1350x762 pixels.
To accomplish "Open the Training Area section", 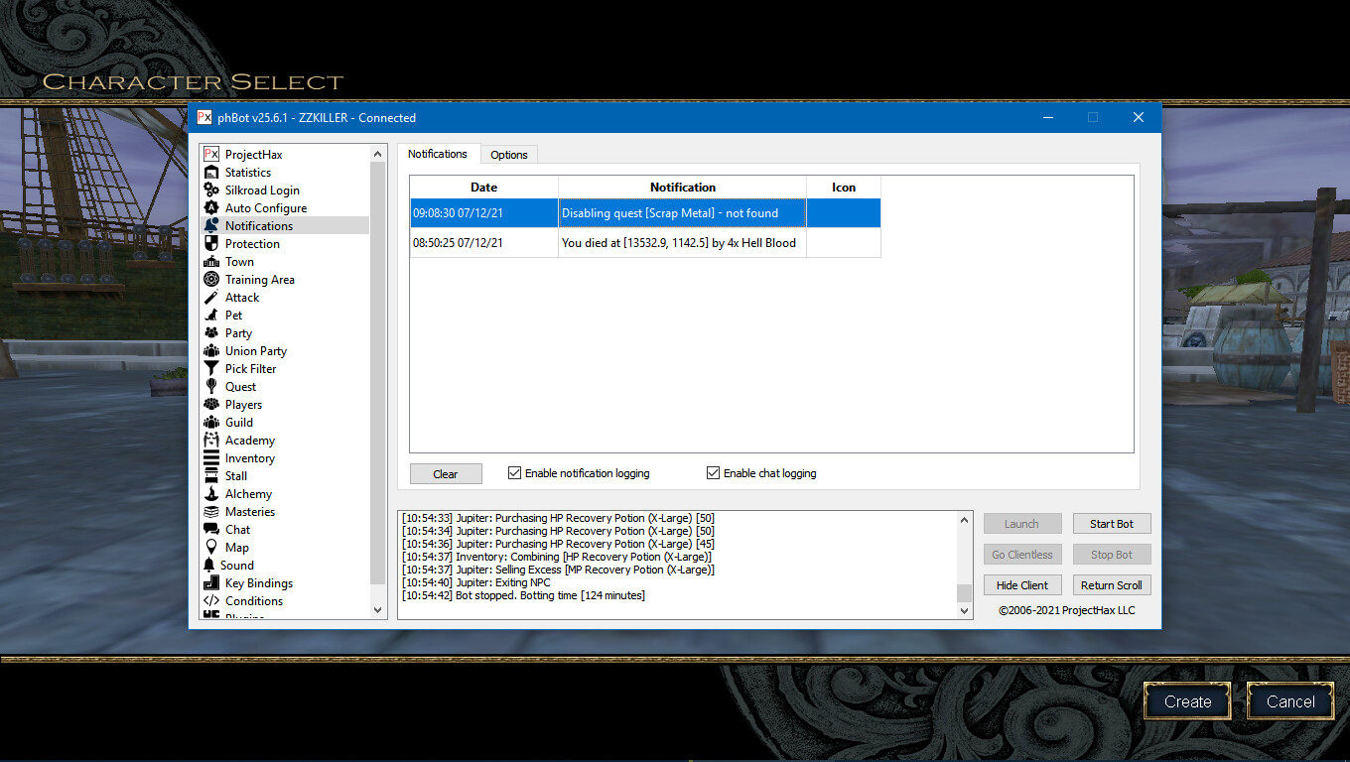I will click(x=259, y=280).
